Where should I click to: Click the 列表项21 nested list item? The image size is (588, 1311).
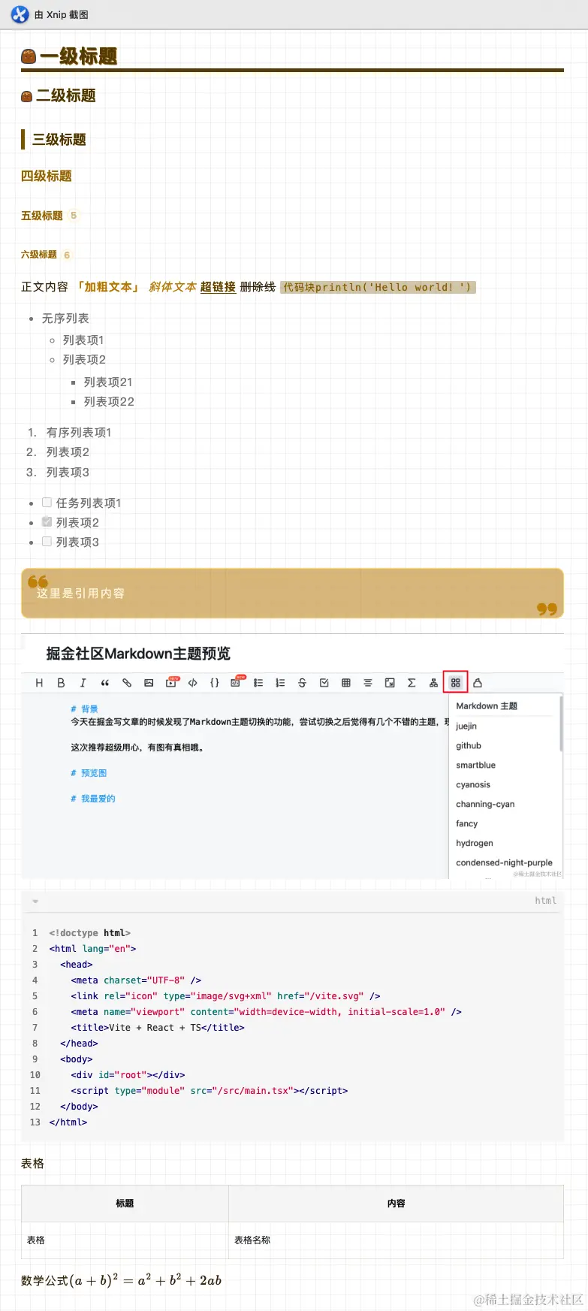pos(108,382)
